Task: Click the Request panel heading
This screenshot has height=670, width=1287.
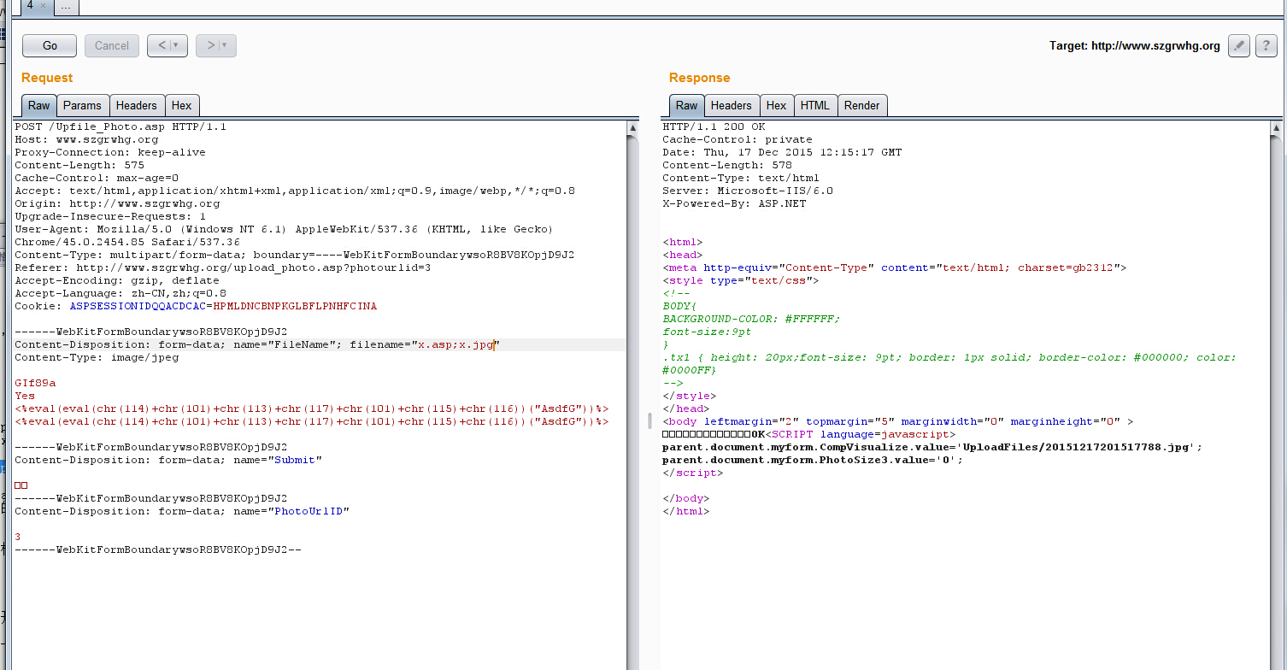Action: 47,78
